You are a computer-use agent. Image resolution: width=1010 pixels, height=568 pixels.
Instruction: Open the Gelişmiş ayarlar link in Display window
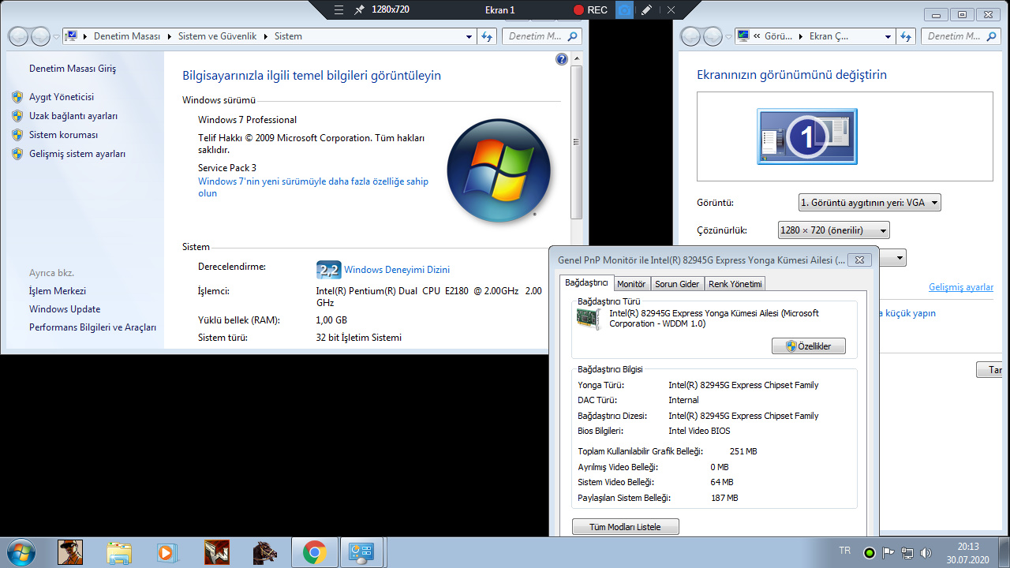click(x=961, y=287)
